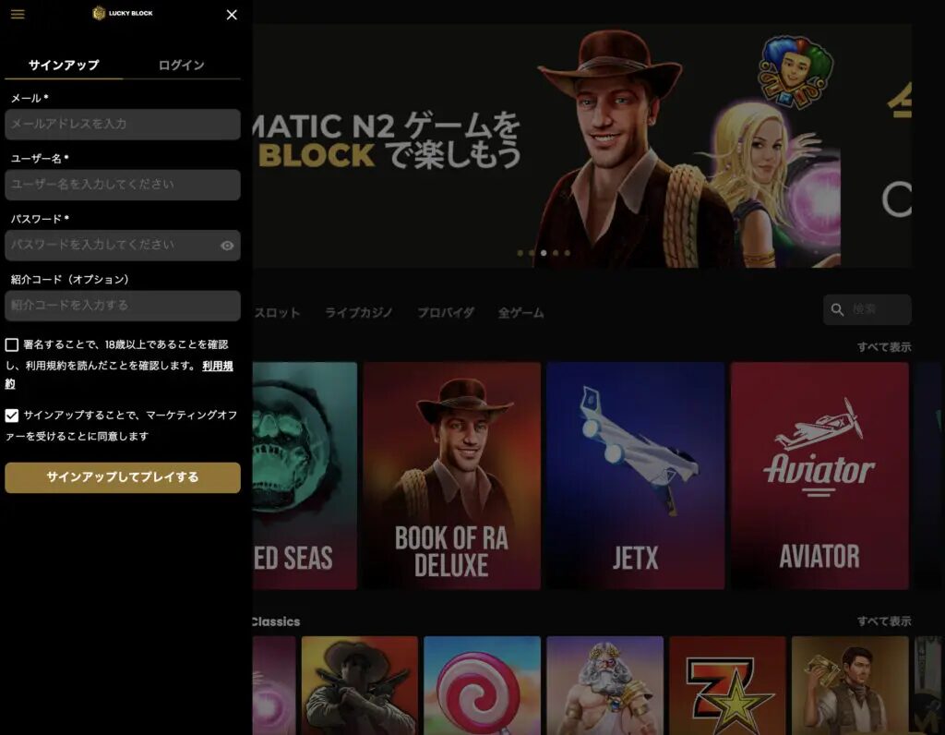Focus the 紹介コード input field
The image size is (945, 735).
pos(123,306)
